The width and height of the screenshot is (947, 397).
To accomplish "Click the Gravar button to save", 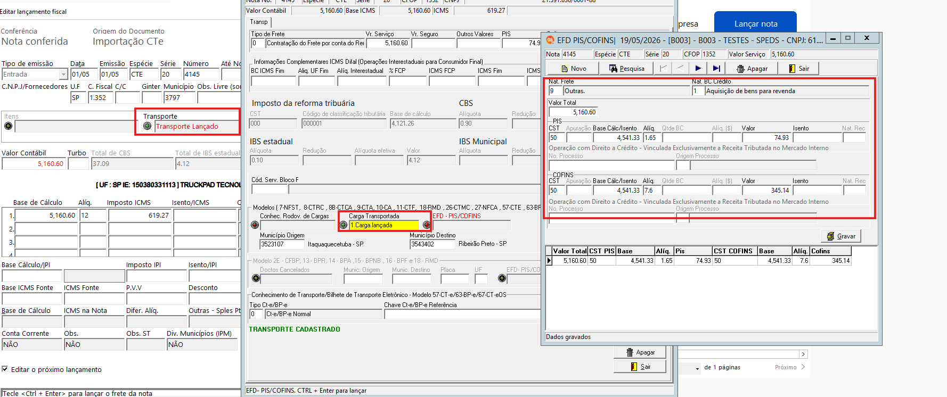I will pyautogui.click(x=840, y=236).
